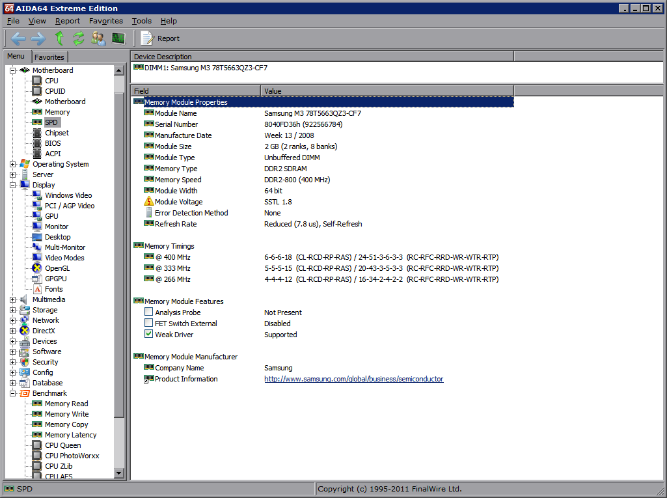The height and width of the screenshot is (498, 667).
Task: Click the Back arrow toolbar icon
Action: 18,38
